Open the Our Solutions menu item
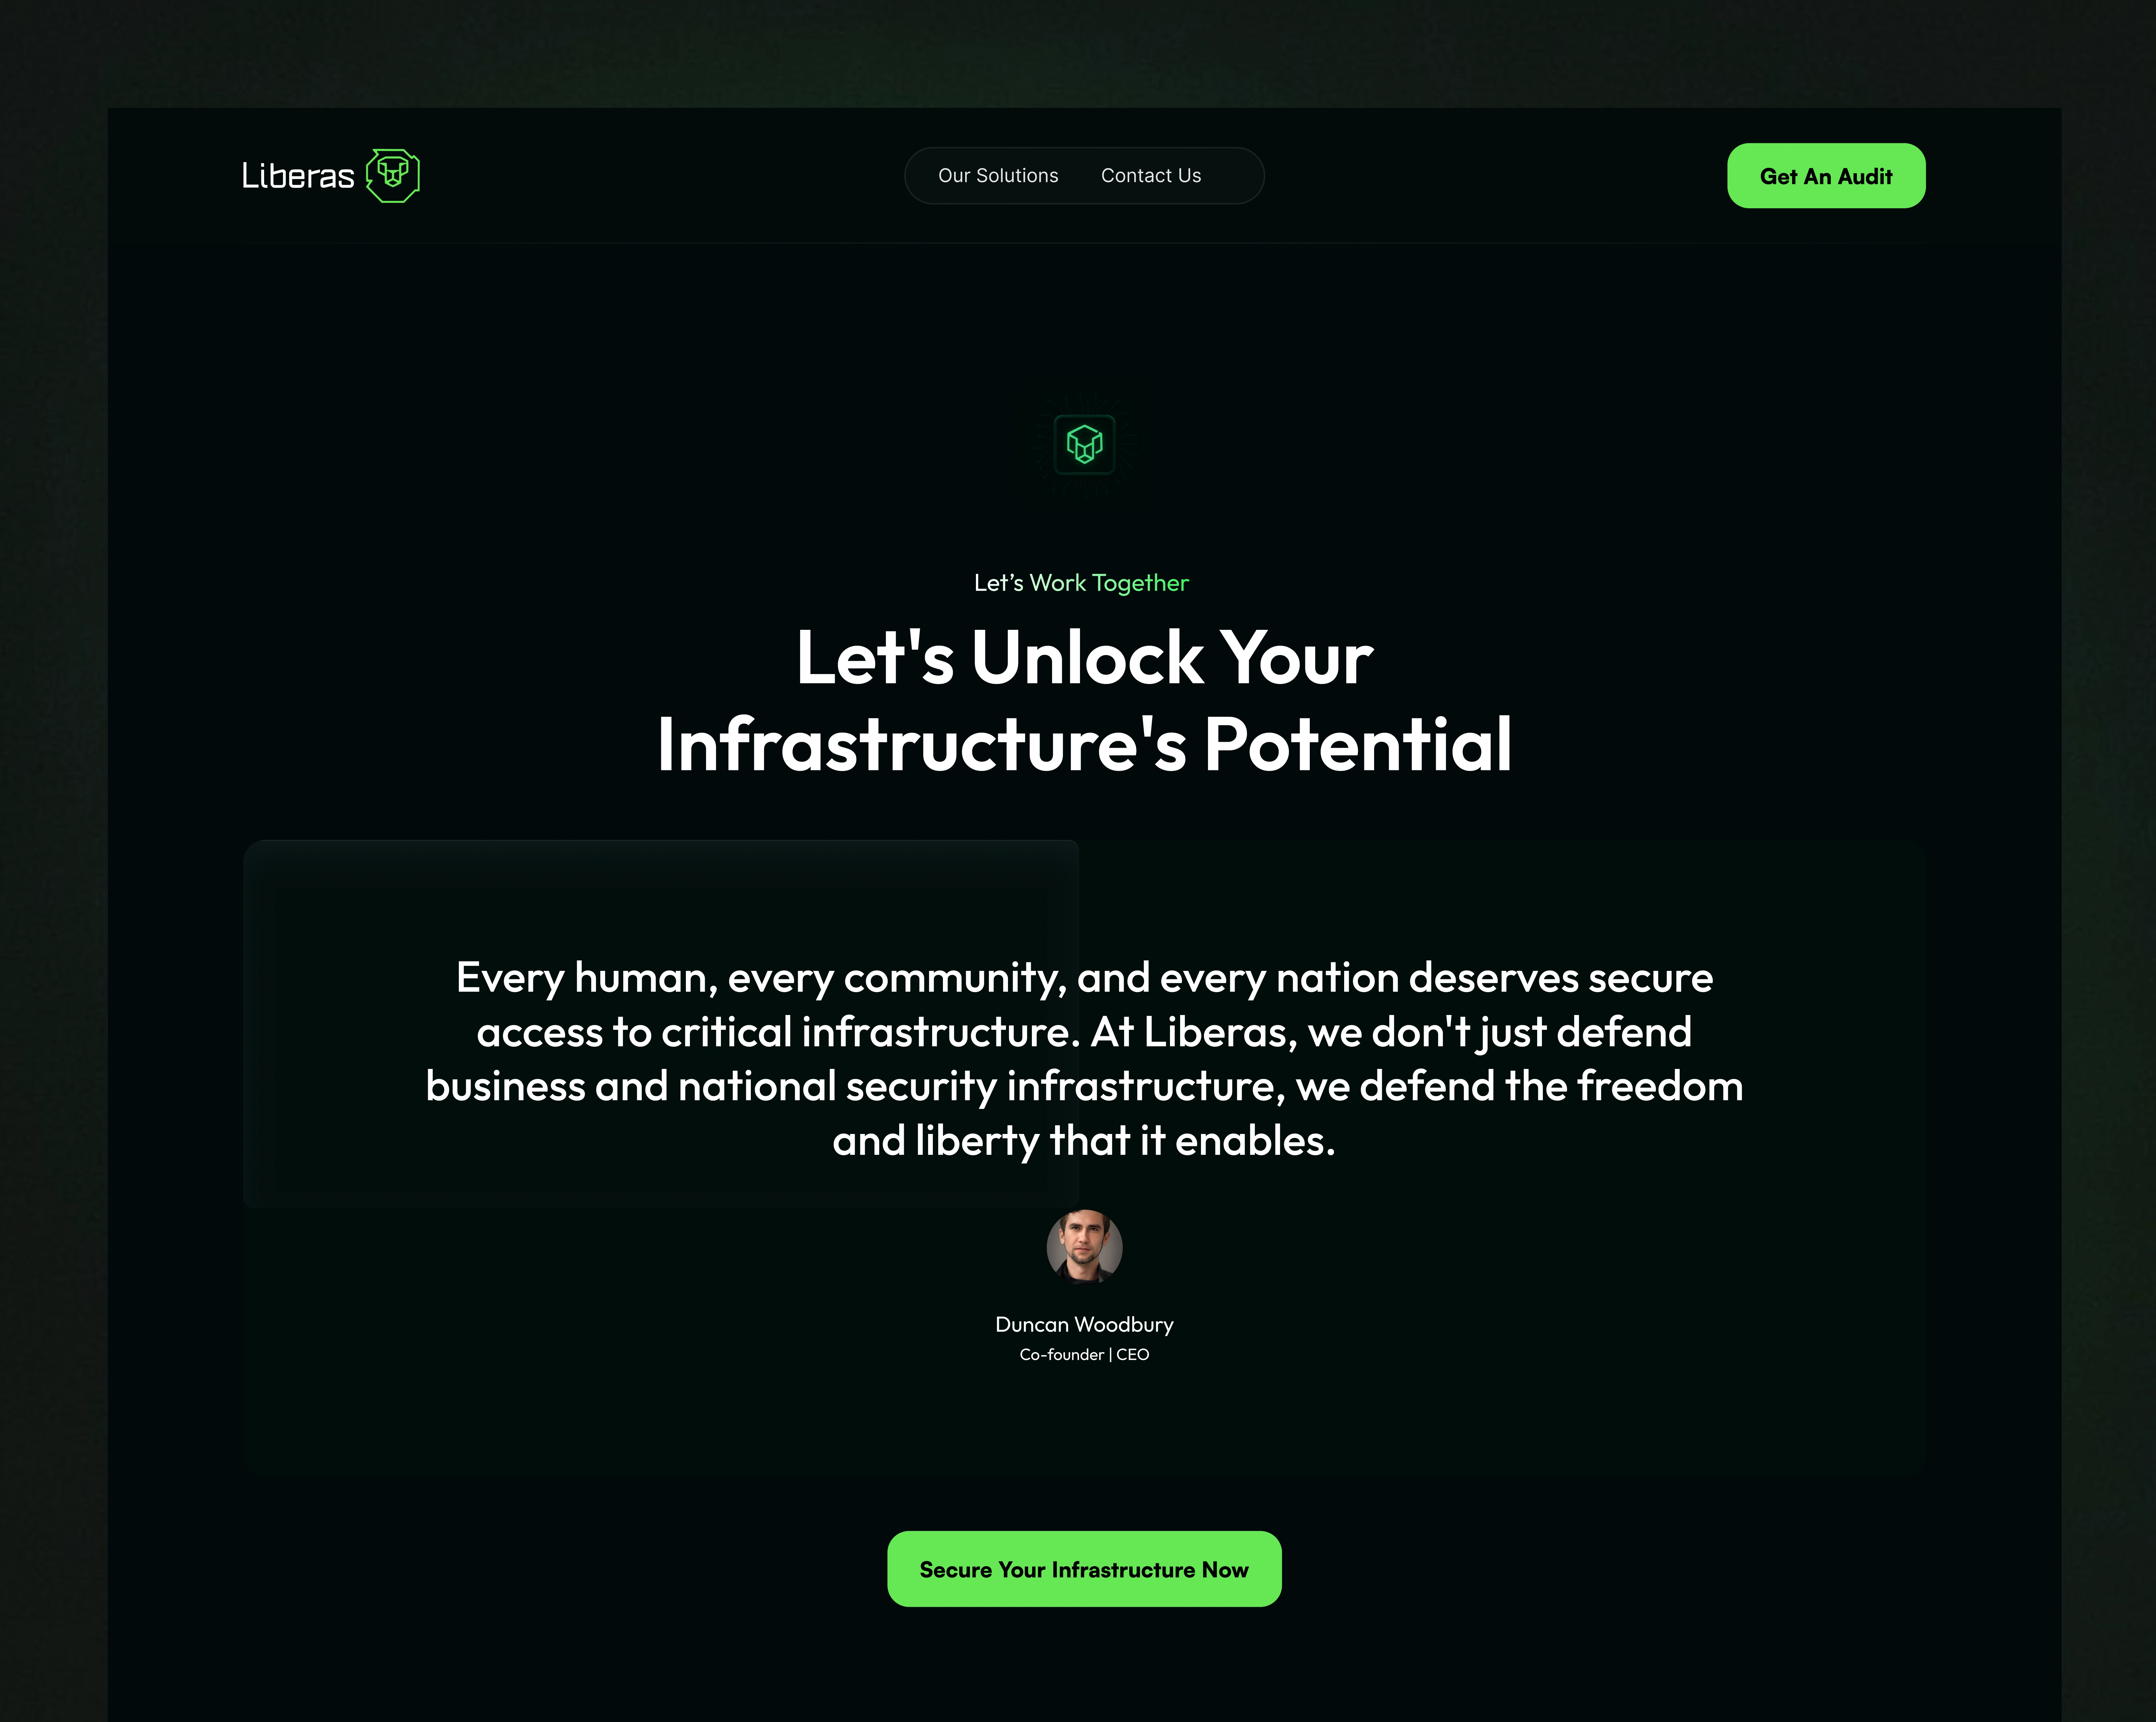This screenshot has height=1722, width=2156. click(x=998, y=176)
